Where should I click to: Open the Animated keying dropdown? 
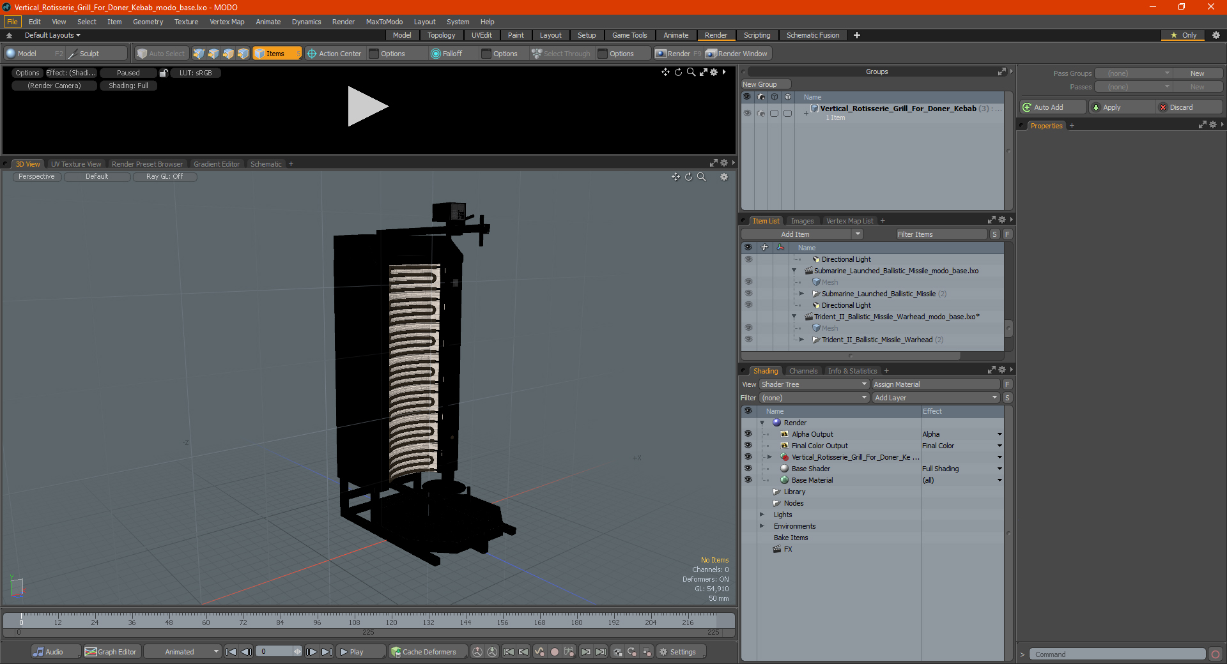(182, 652)
